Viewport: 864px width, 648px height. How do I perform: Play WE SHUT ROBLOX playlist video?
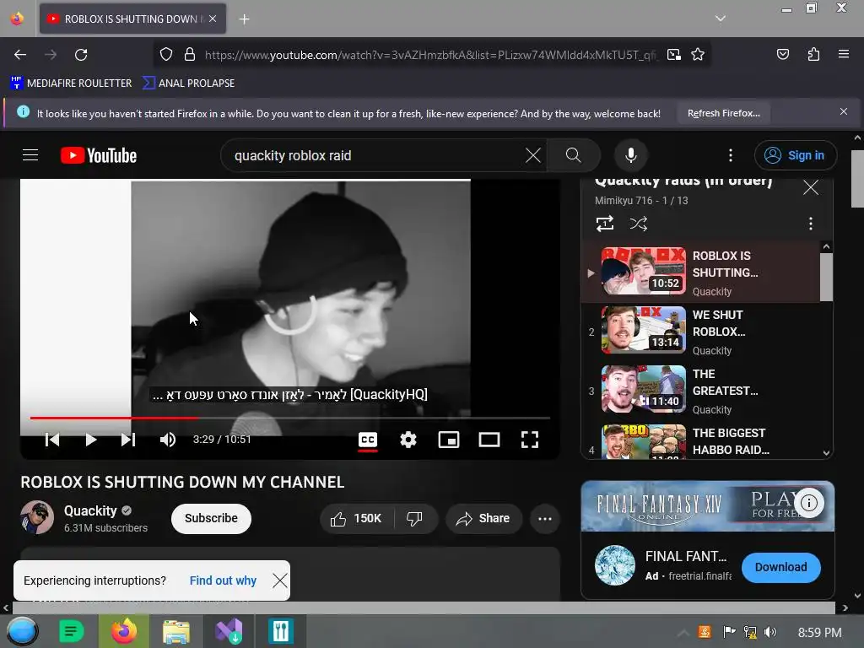pyautogui.click(x=701, y=331)
